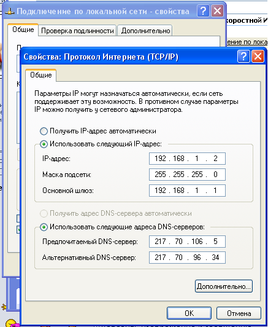This screenshot has width=268, height=327.
Task: Close the TCP/IP properties dialog
Action: pos(258,57)
